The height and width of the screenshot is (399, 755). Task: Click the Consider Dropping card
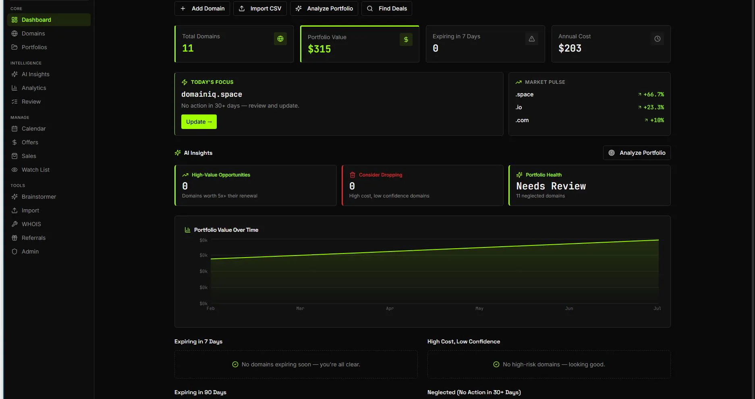423,185
